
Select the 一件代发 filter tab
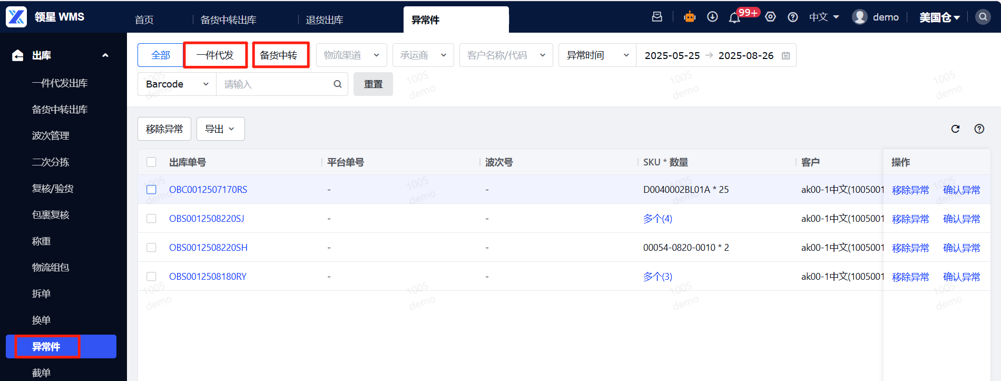pos(215,55)
